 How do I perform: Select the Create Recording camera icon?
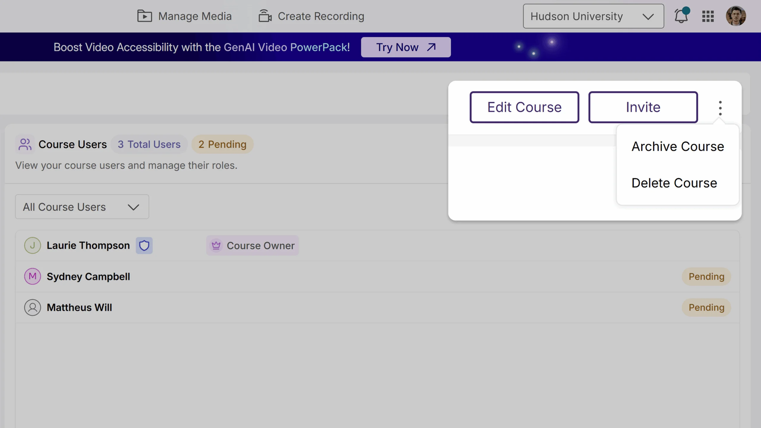click(x=265, y=16)
